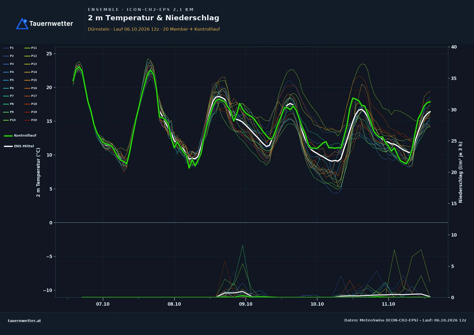Image resolution: width=474 pixels, height=335 pixels.
Task: Click the 11.10 date axis label
Action: [388, 304]
